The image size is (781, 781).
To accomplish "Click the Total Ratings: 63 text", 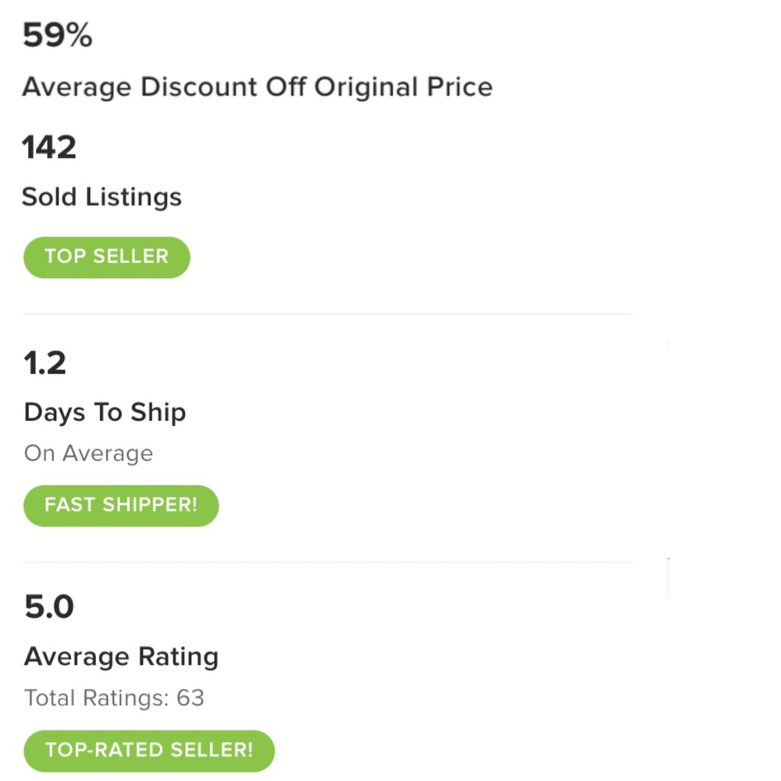I will 115,697.
